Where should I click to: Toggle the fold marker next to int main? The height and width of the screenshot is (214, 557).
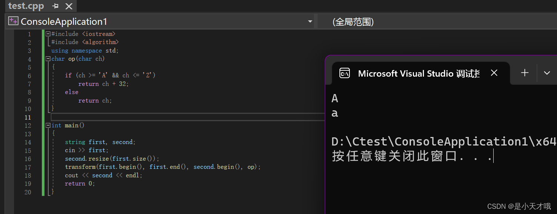[x=48, y=125]
